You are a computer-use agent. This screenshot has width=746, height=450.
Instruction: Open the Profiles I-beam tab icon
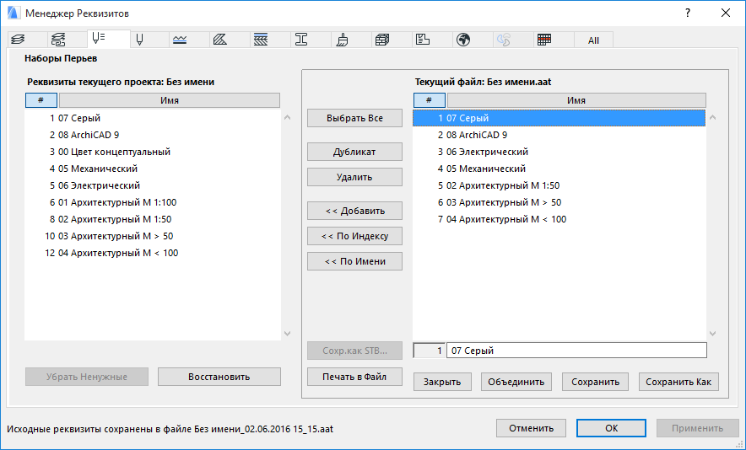pyautogui.click(x=301, y=40)
